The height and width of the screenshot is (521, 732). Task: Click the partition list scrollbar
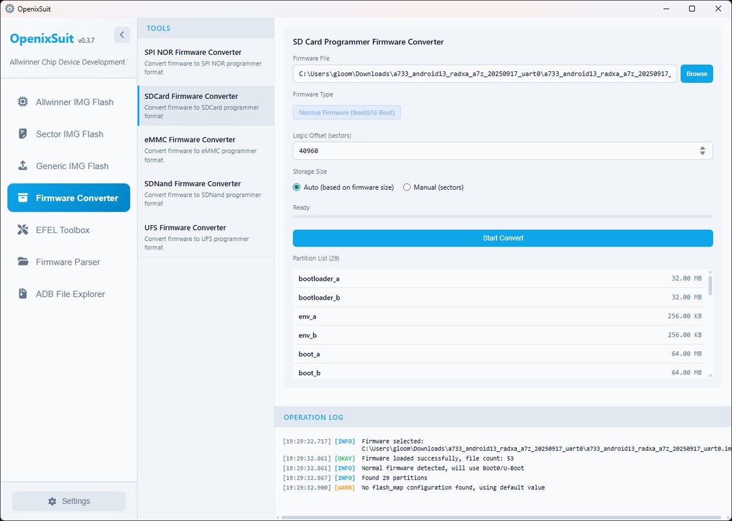[709, 286]
